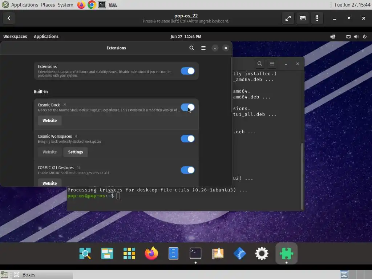The image size is (372, 279).
Task: Open the Pop!_OS launcher search dock icon
Action: [x=85, y=253]
